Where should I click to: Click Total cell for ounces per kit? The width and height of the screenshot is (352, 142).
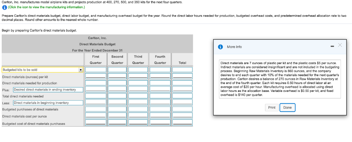coord(182,76)
